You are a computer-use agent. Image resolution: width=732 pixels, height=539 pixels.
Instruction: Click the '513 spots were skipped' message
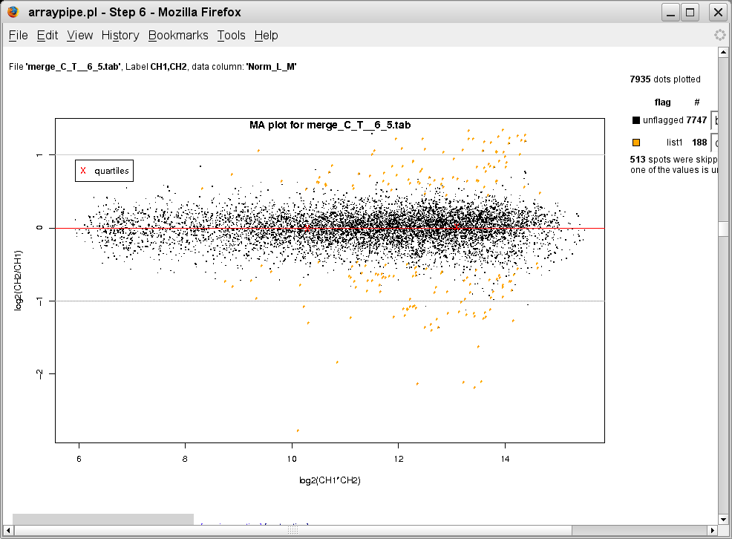pos(673,165)
